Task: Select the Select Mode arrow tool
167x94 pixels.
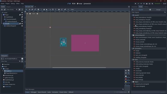Action: (26, 9)
